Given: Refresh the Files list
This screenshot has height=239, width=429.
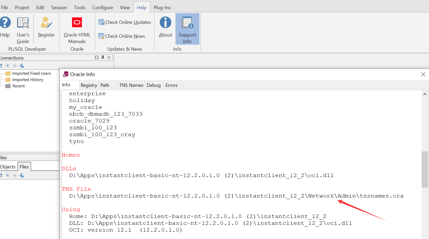Looking at the screenshot, I should click(2, 175).
